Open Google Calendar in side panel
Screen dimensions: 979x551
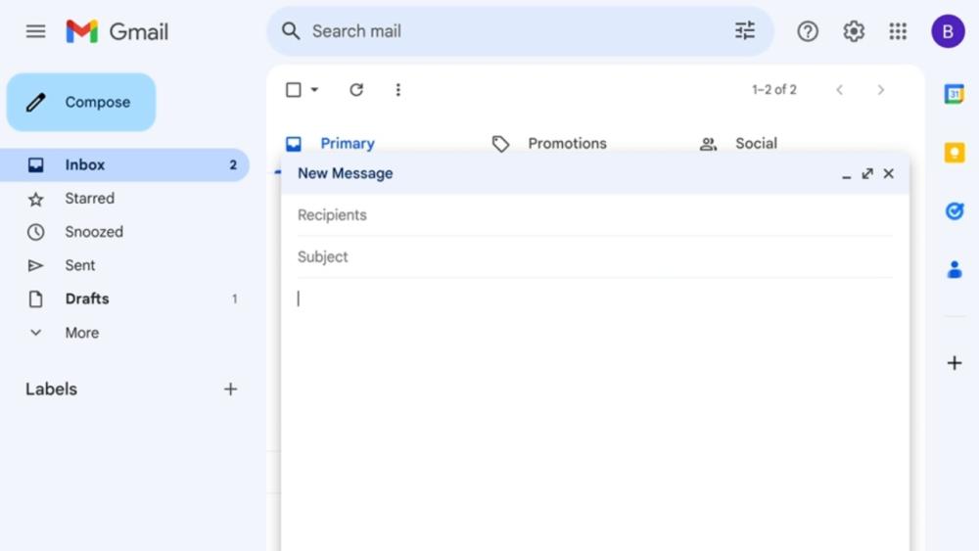pyautogui.click(x=955, y=94)
